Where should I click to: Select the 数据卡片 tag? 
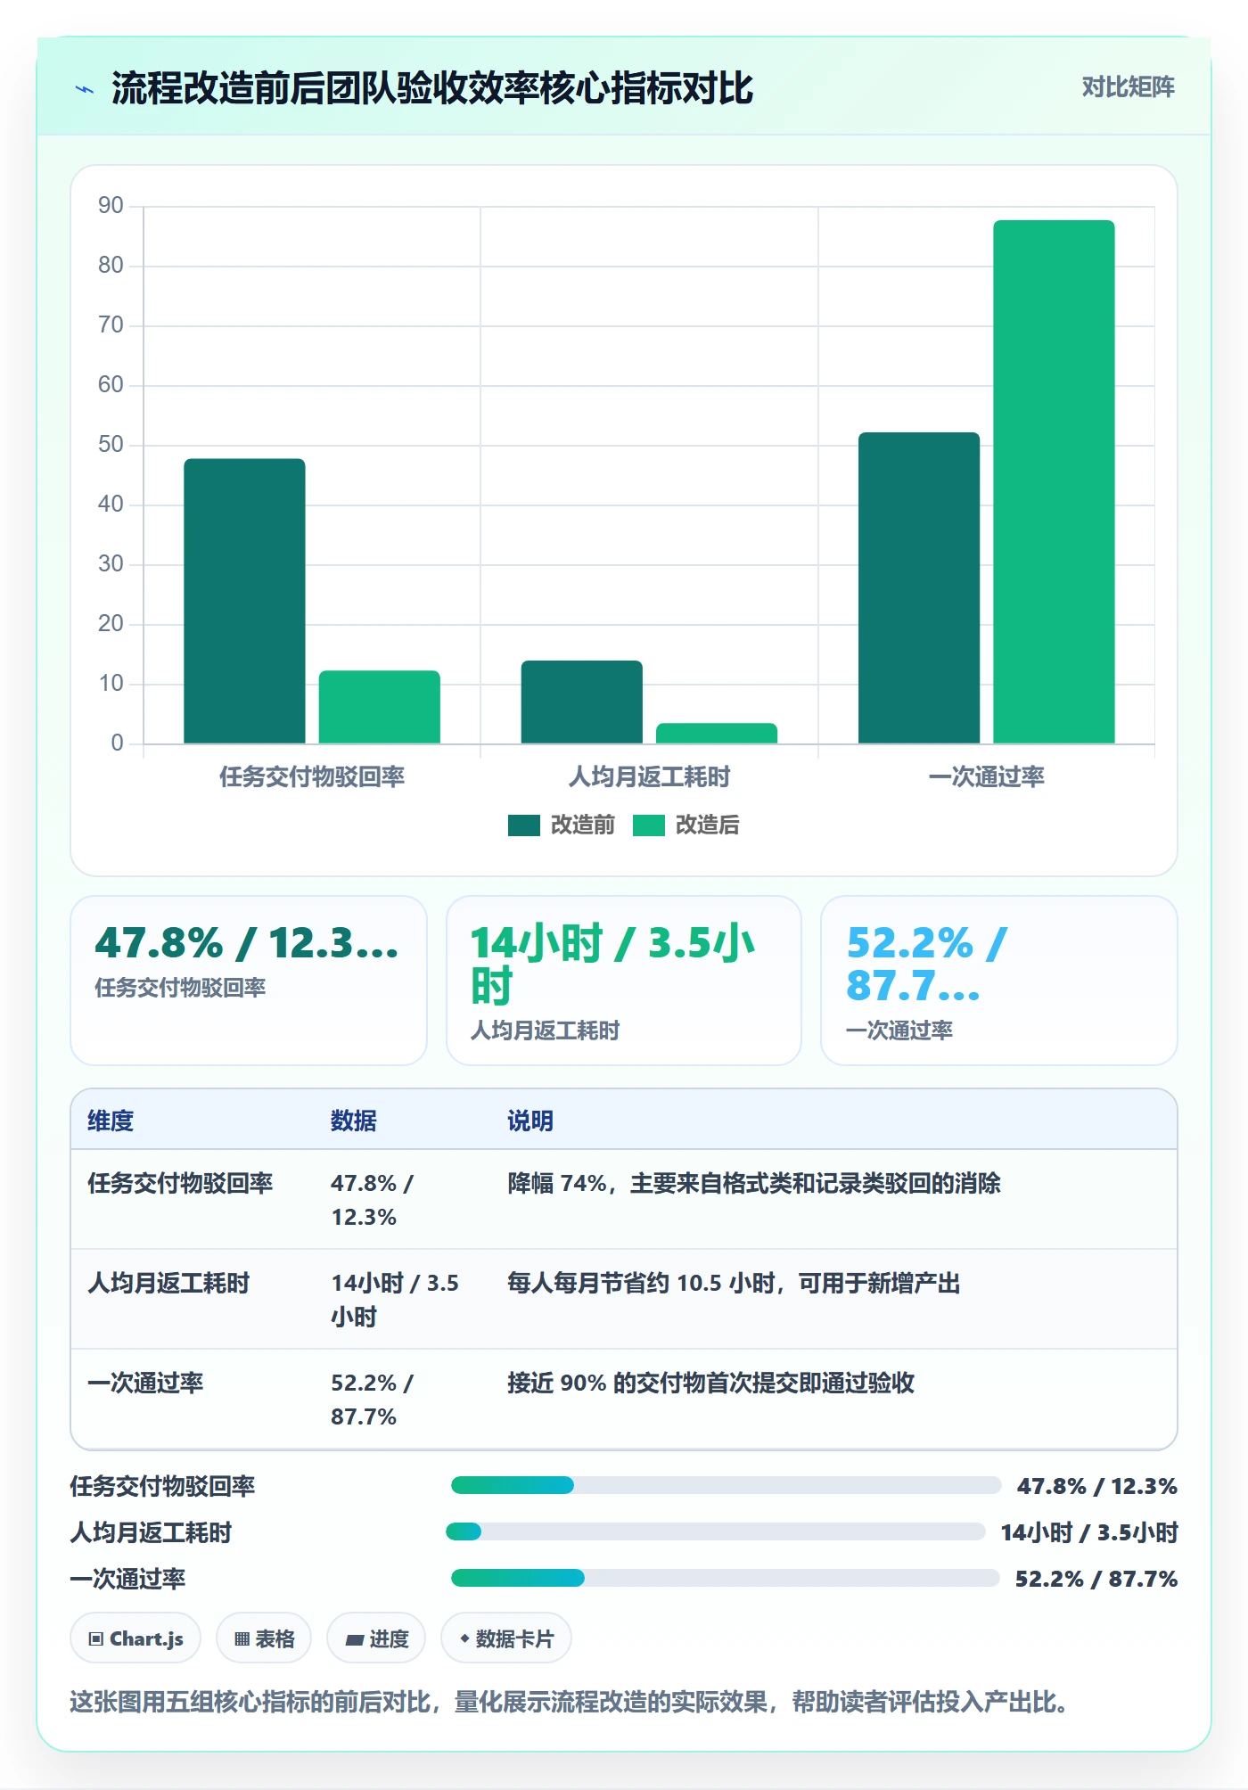click(506, 1638)
